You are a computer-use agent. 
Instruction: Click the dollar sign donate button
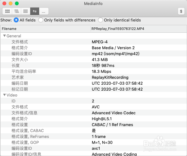tap(181, 11)
